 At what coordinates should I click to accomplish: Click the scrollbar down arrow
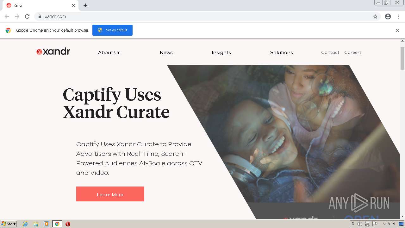[x=402, y=216]
